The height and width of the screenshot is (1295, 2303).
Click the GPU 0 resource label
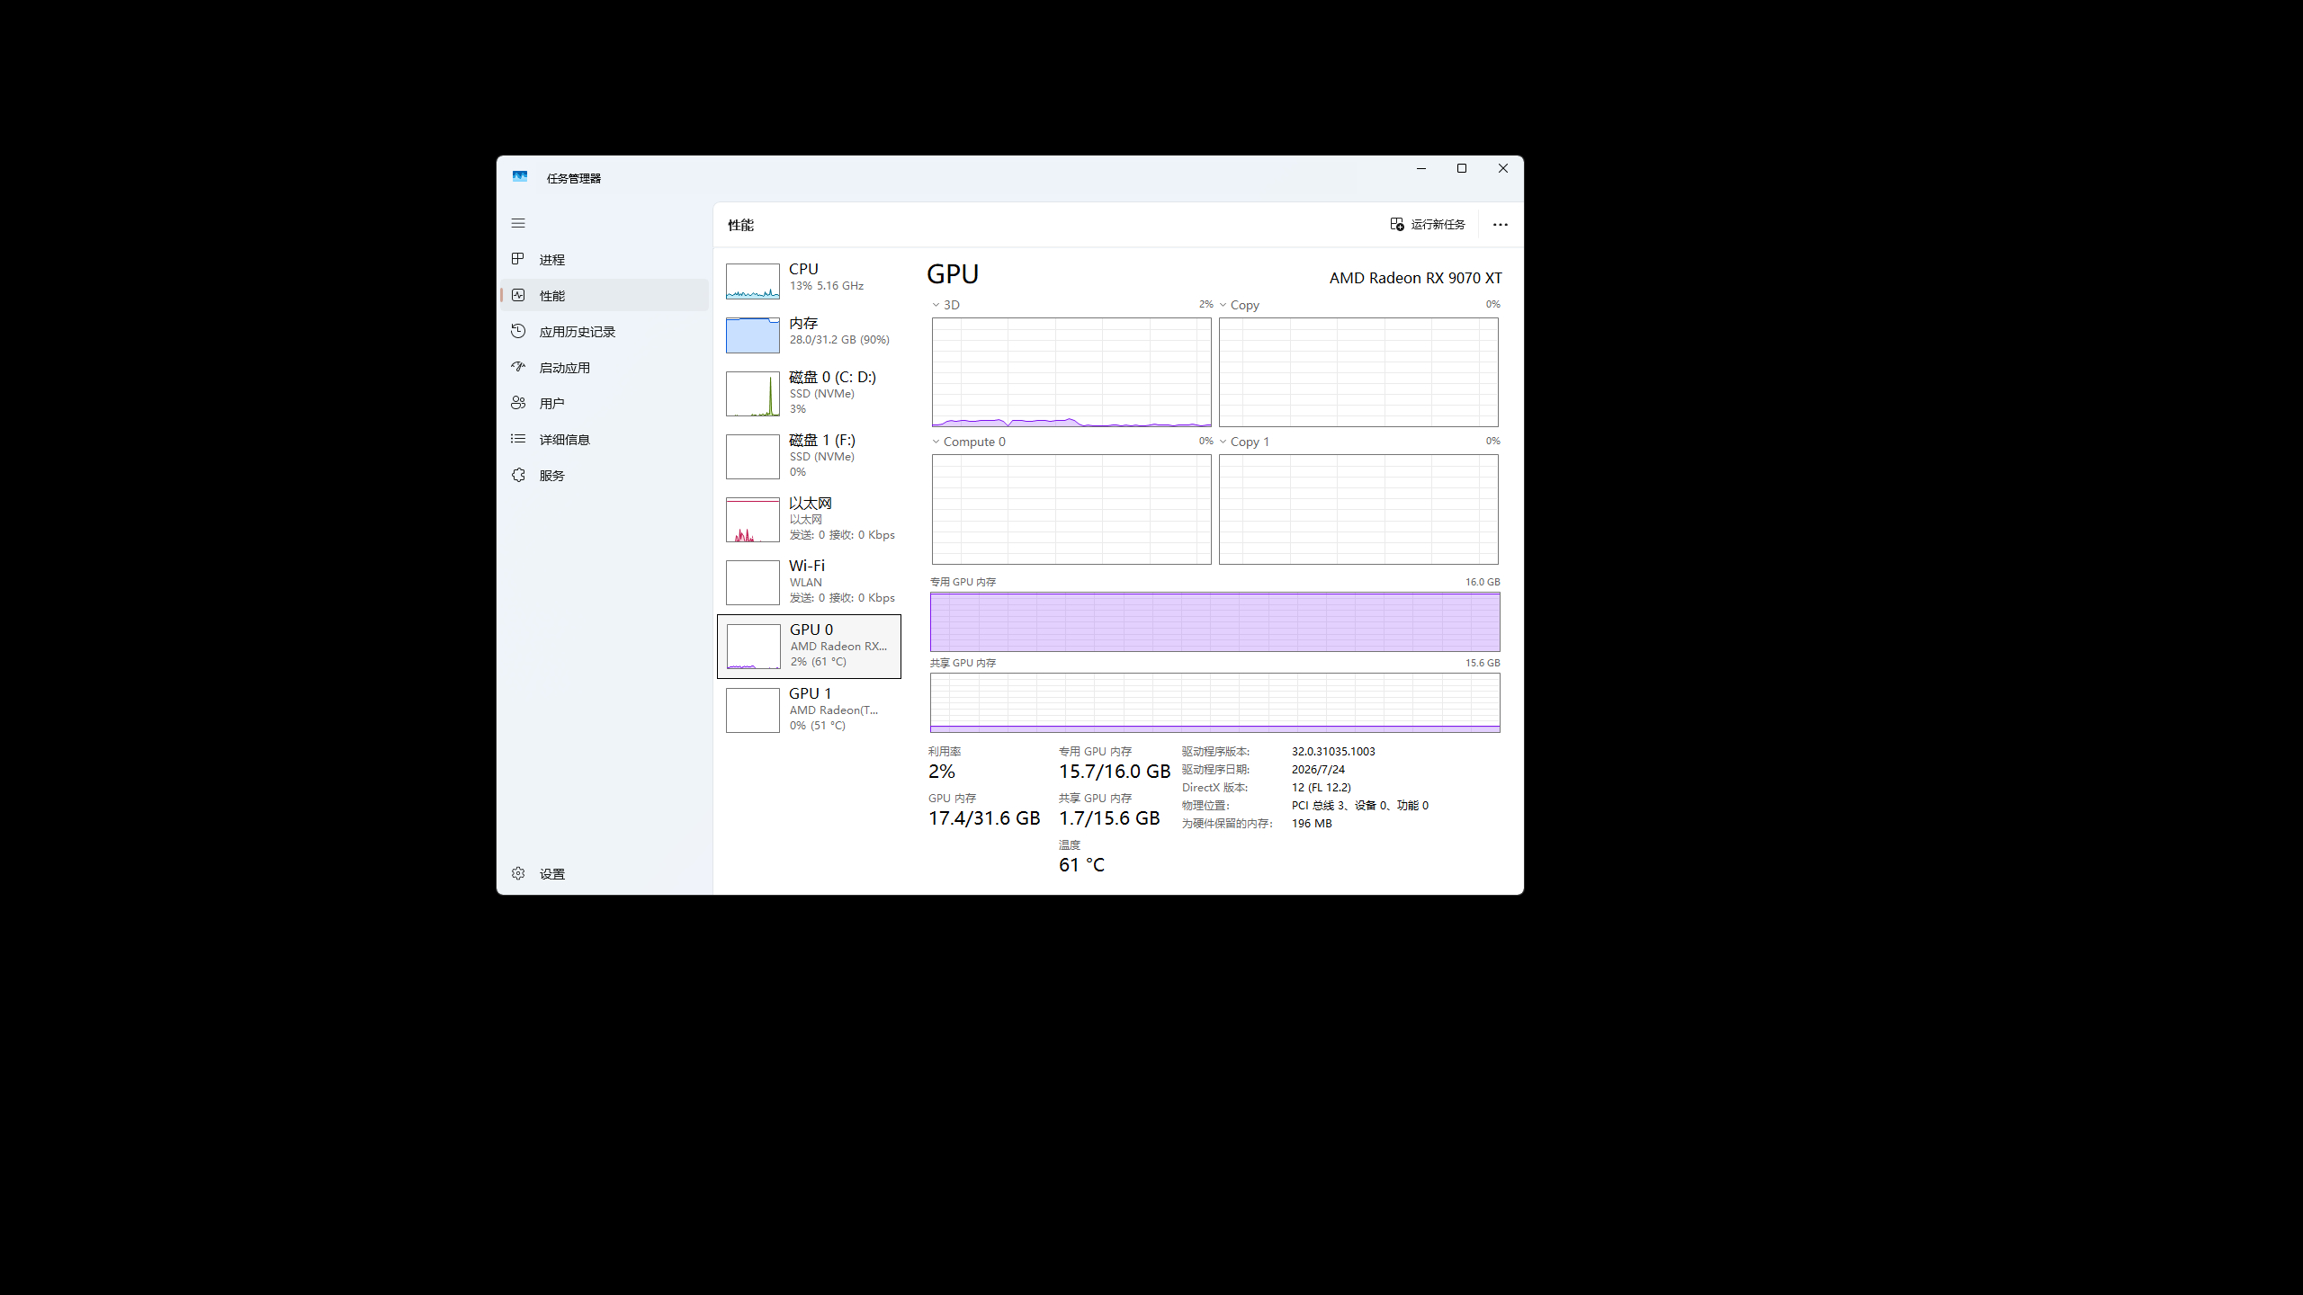pos(811,630)
